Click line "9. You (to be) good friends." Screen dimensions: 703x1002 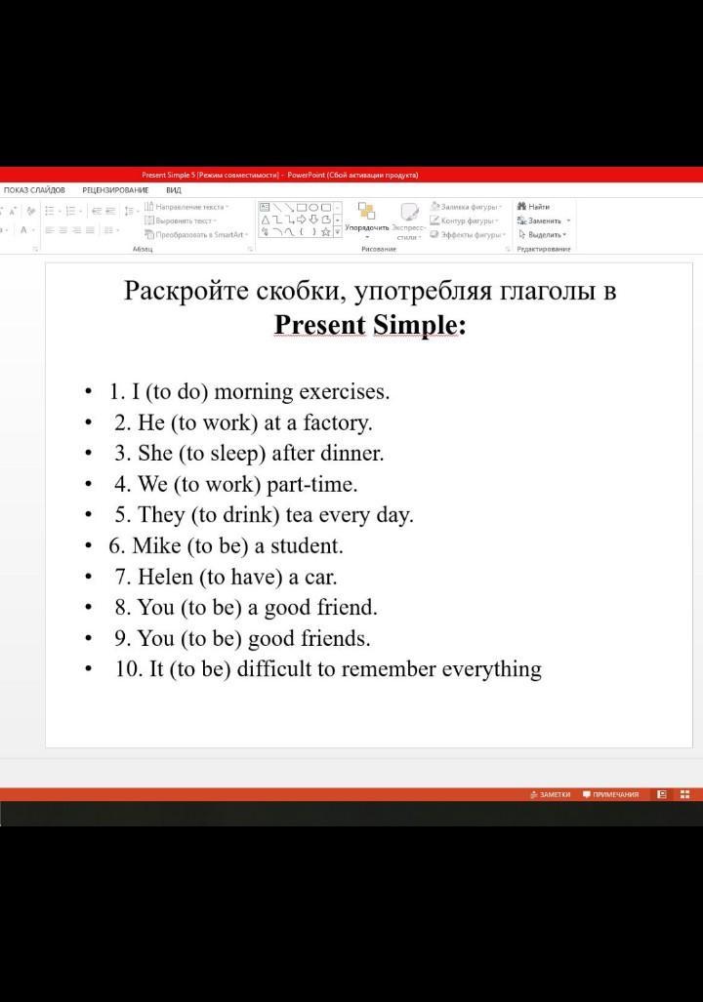point(242,638)
